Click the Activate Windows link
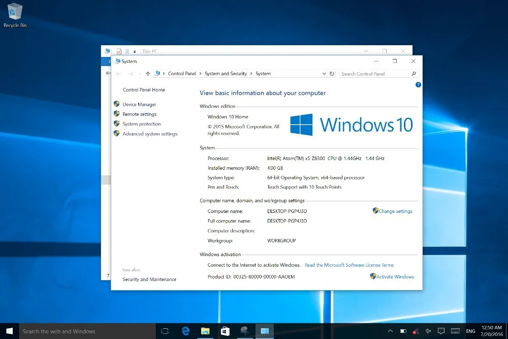 pyautogui.click(x=395, y=276)
